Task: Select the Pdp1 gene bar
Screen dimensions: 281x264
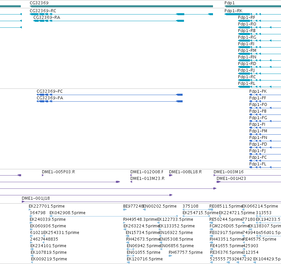Action: tap(253, 6)
